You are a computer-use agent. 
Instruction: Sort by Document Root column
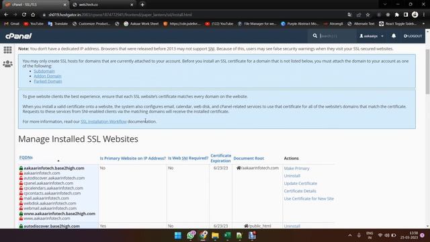click(249, 159)
